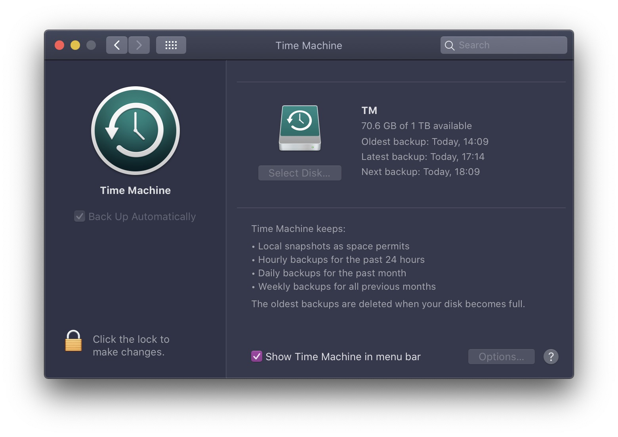Open the Options... button
Image resolution: width=618 pixels, height=437 pixels.
pos(502,357)
